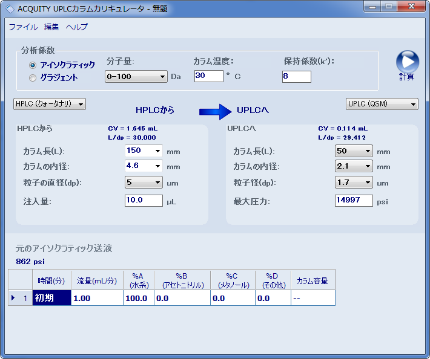
Task: Select the アイソクラティック radio button
Action: 33,65
